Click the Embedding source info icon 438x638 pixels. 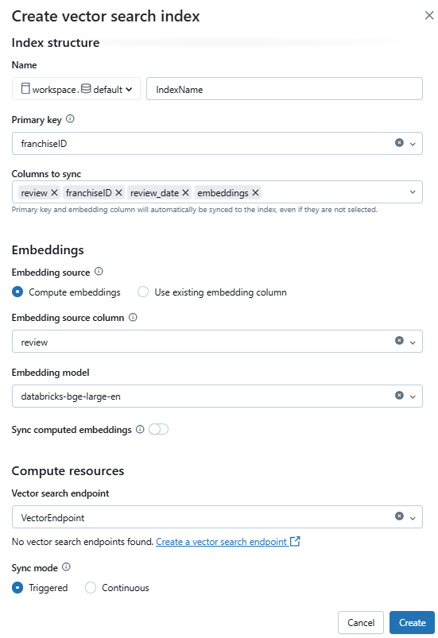click(x=99, y=272)
